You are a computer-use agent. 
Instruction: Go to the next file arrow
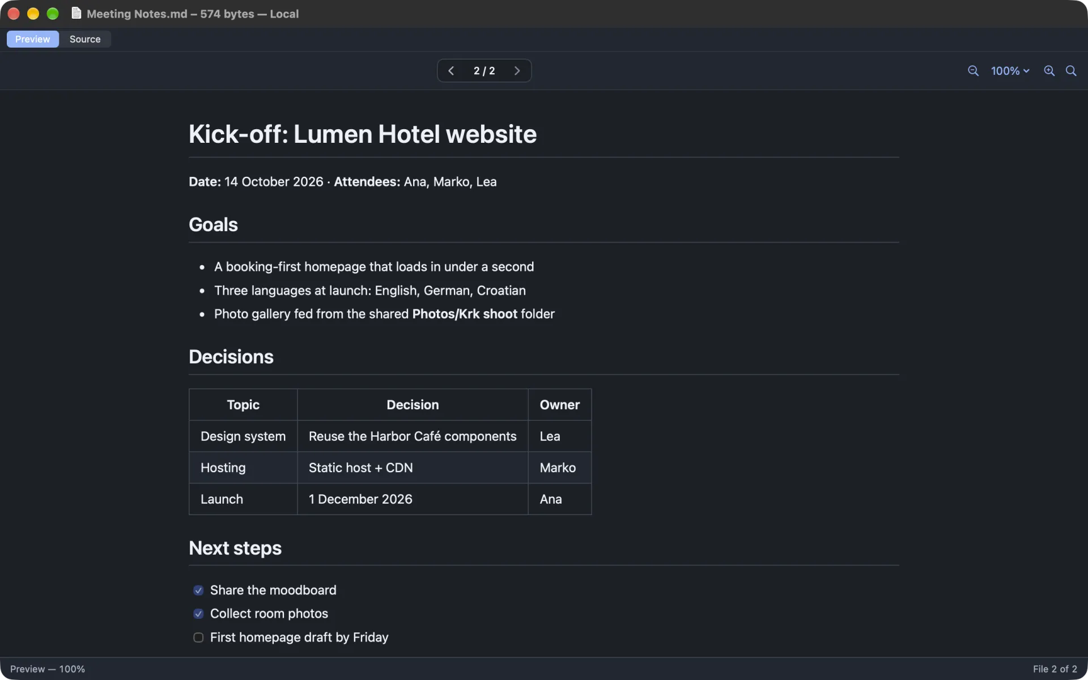(x=517, y=71)
